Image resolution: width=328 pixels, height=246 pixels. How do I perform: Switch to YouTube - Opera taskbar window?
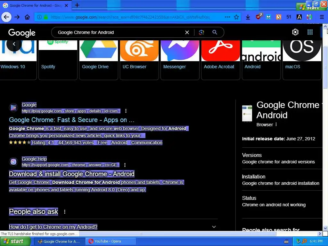tap(111, 242)
